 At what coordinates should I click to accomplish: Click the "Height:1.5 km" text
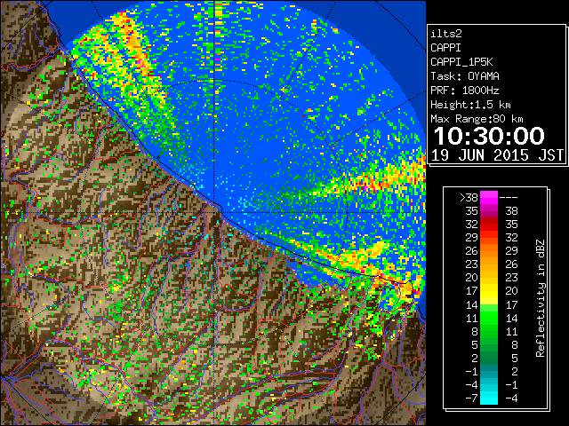[x=470, y=105]
